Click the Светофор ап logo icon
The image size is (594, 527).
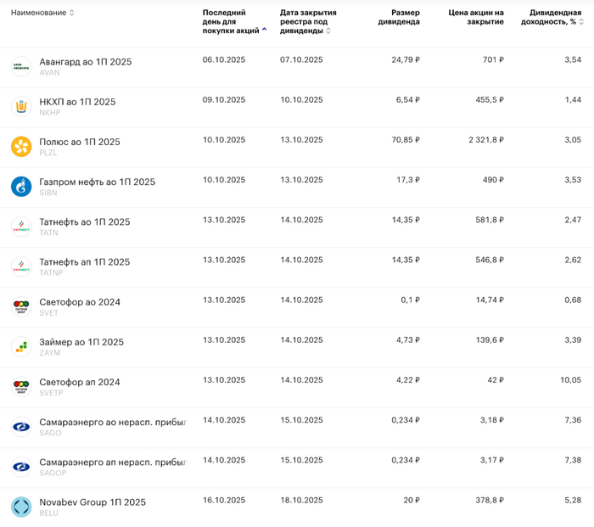click(21, 386)
